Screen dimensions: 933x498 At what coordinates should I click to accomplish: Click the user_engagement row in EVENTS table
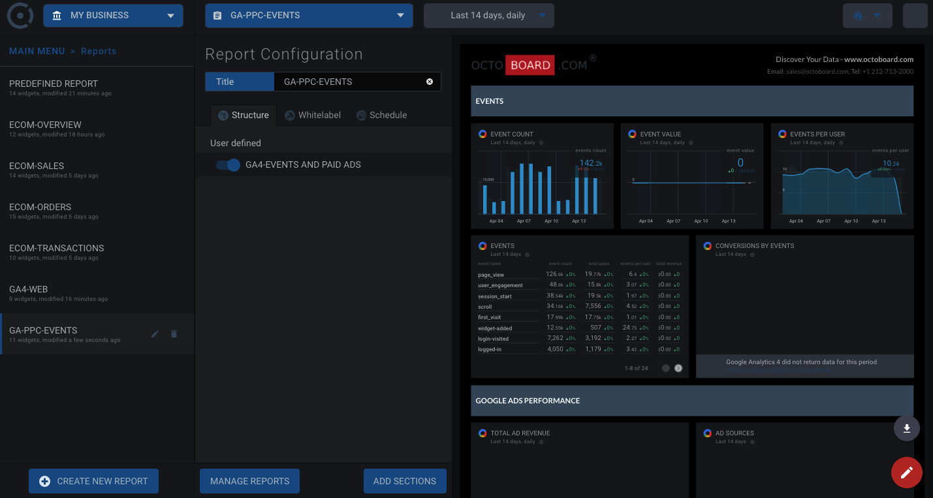[x=579, y=285]
